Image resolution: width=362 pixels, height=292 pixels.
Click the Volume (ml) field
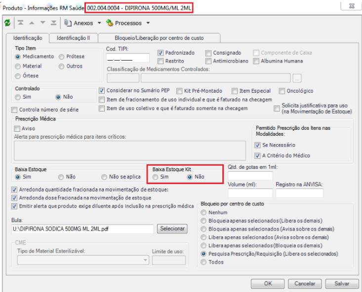point(250,193)
